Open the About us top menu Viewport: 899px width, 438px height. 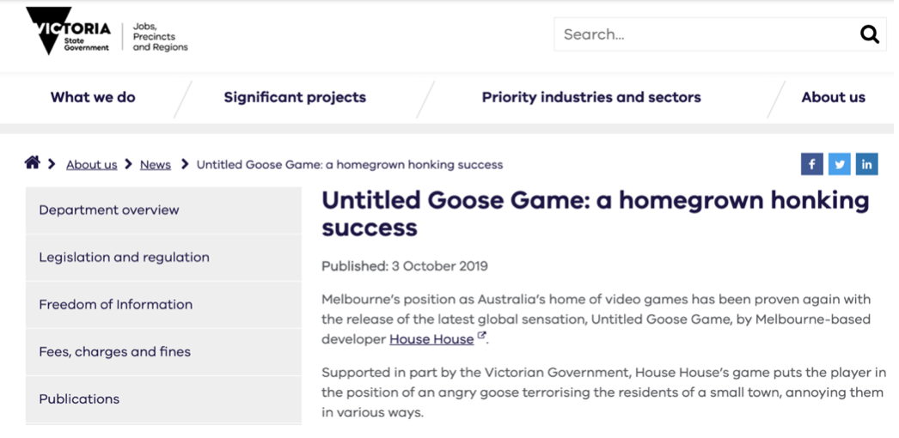(833, 97)
